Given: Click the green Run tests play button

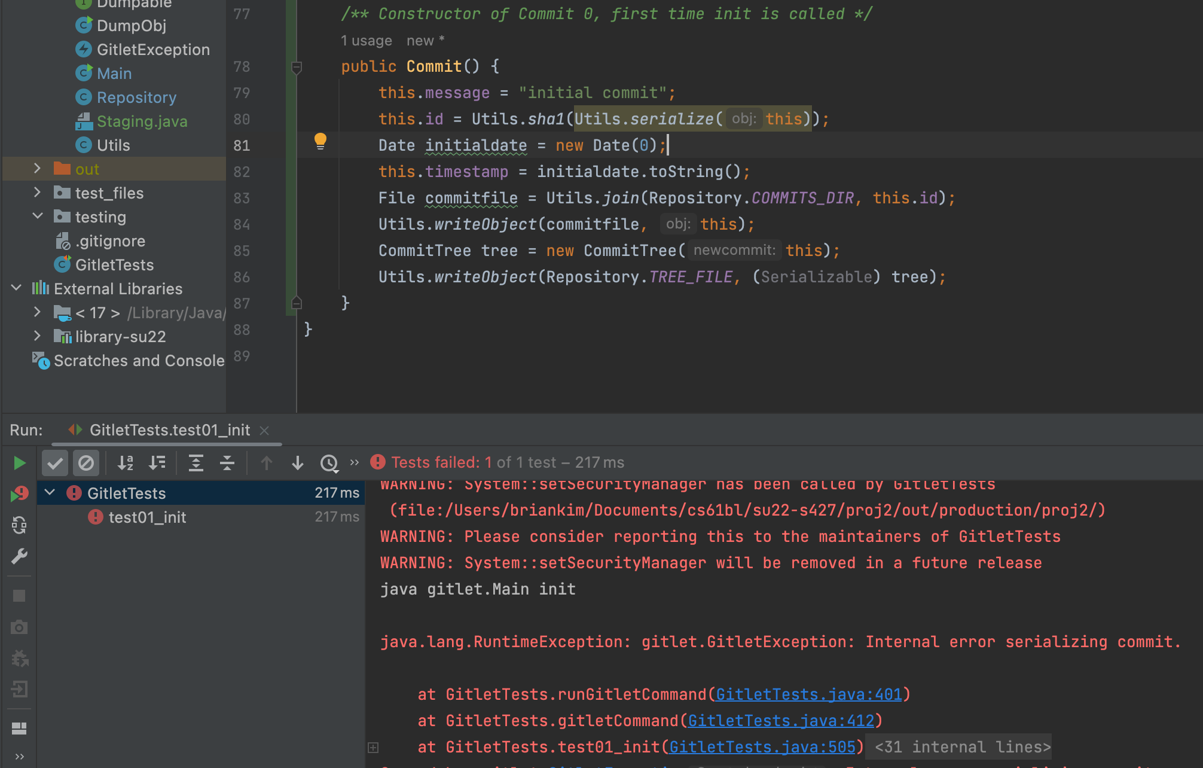Looking at the screenshot, I should click(19, 463).
